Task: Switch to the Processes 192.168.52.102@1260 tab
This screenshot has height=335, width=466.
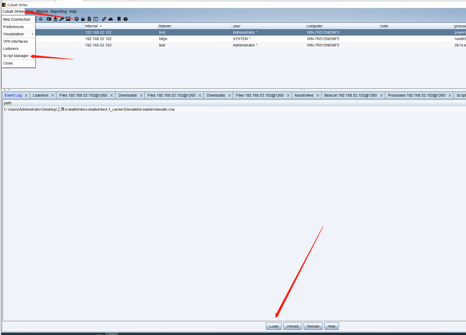Action: (416, 95)
